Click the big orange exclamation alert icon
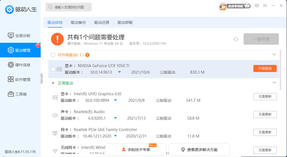The width and height of the screenshot is (287, 157). (57, 39)
